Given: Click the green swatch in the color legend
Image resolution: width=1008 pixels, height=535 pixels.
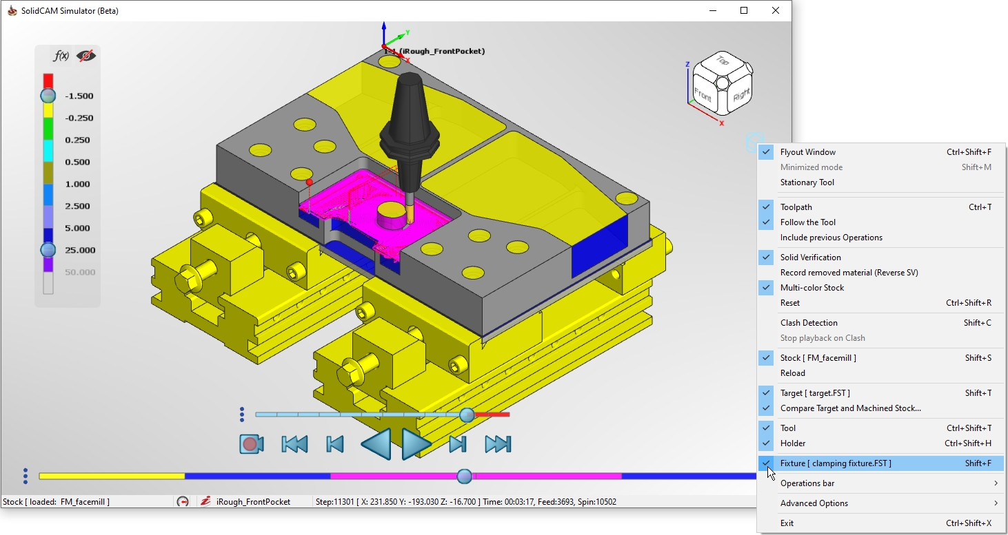Looking at the screenshot, I should [48, 129].
